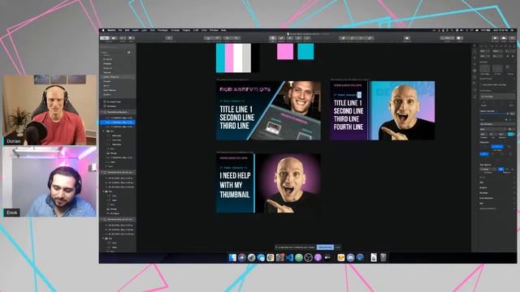This screenshot has width=520, height=292.
Task: Open Discord from the Dock
Action: point(350,258)
